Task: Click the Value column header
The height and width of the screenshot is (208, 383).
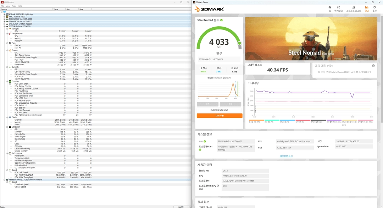Action: [x=59, y=9]
